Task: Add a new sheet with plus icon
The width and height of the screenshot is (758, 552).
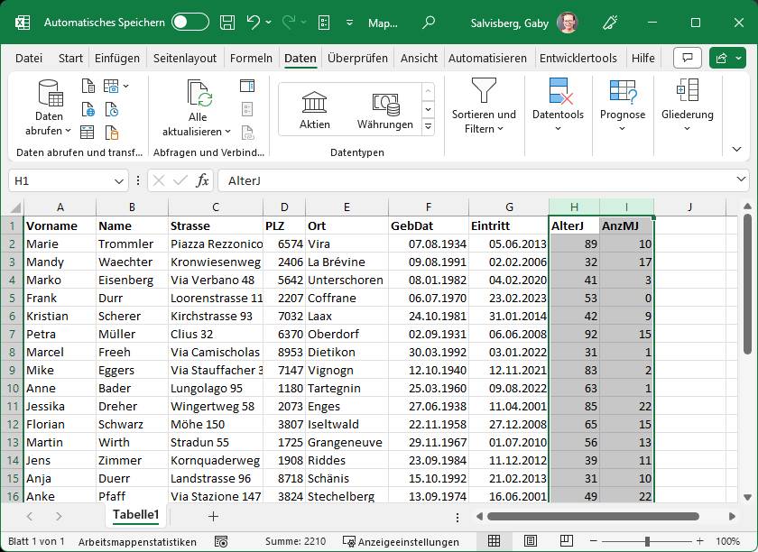Action: click(213, 516)
